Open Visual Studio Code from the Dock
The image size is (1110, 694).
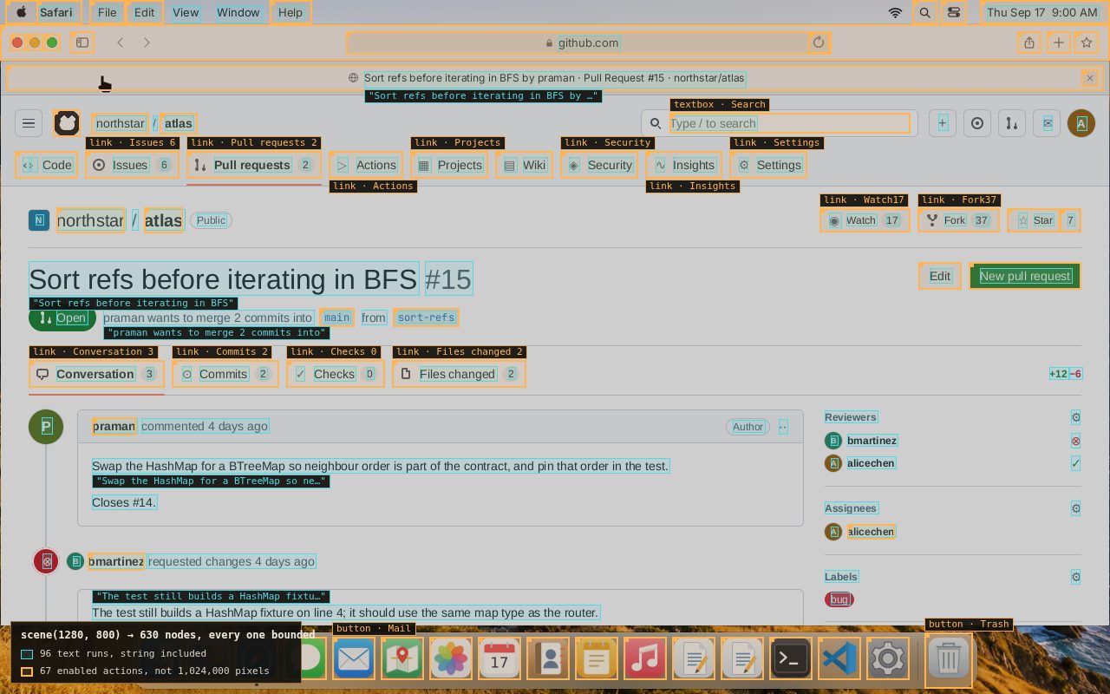coord(839,659)
